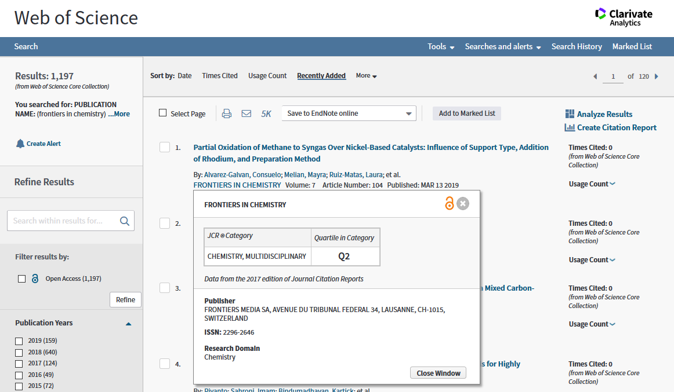Click the Create Citation Report link
674x392 pixels.
tap(617, 127)
